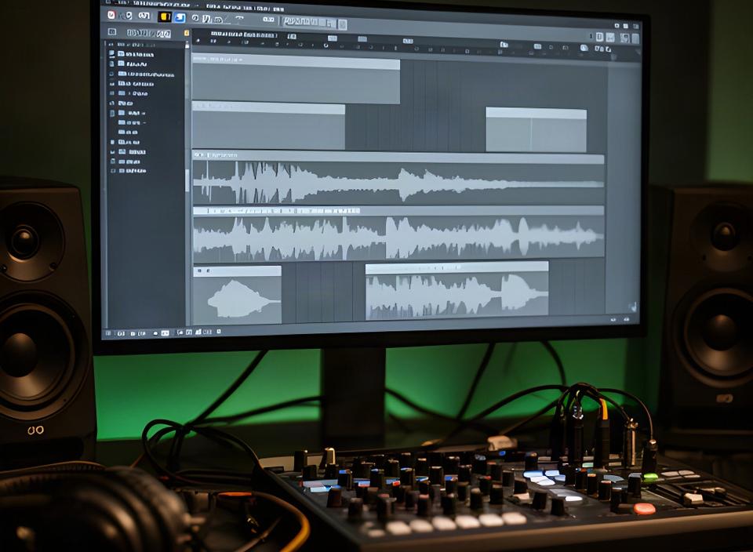The image size is (753, 552).
Task: Click the title bar of the third-track waveform clip
Action: [x=398, y=156]
